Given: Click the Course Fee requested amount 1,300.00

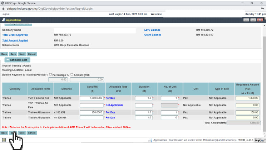Looking at the screenshot, I should click(248, 98).
